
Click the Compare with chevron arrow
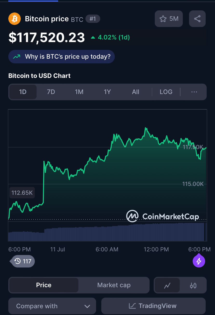(87, 306)
